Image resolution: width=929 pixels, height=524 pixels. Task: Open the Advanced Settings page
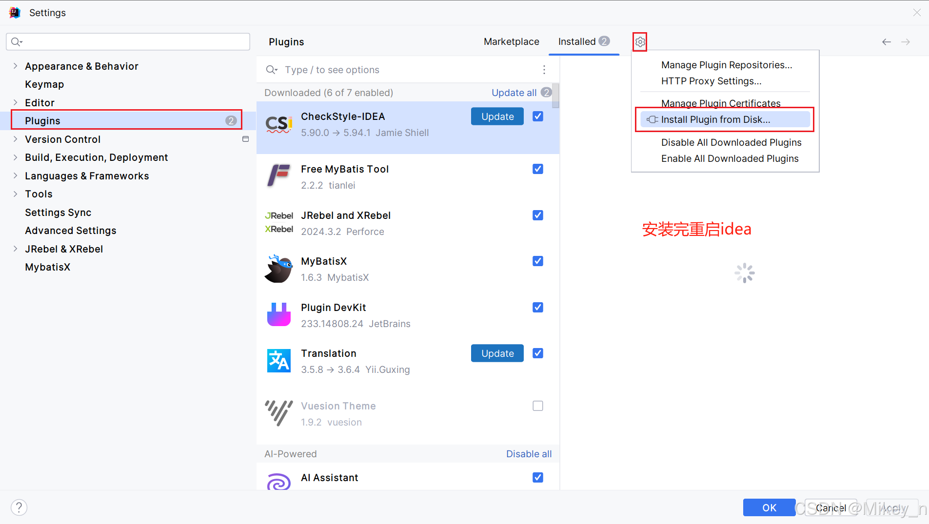tap(71, 231)
